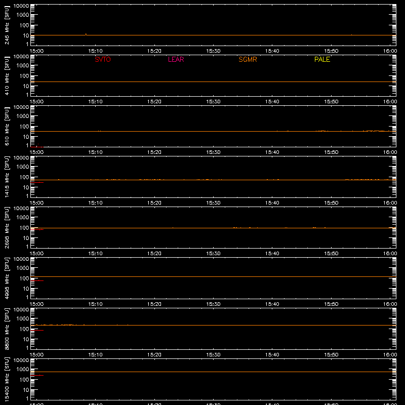Click the 16:00 time label under 4995 MHz panel
Screen dimensions: 405x405
(390, 304)
